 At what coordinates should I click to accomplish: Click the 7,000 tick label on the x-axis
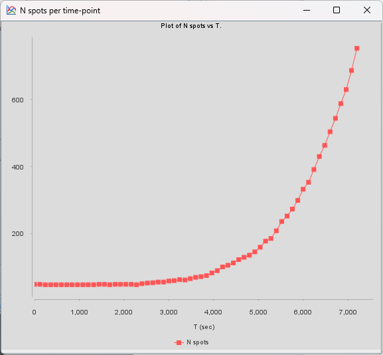coord(348,312)
